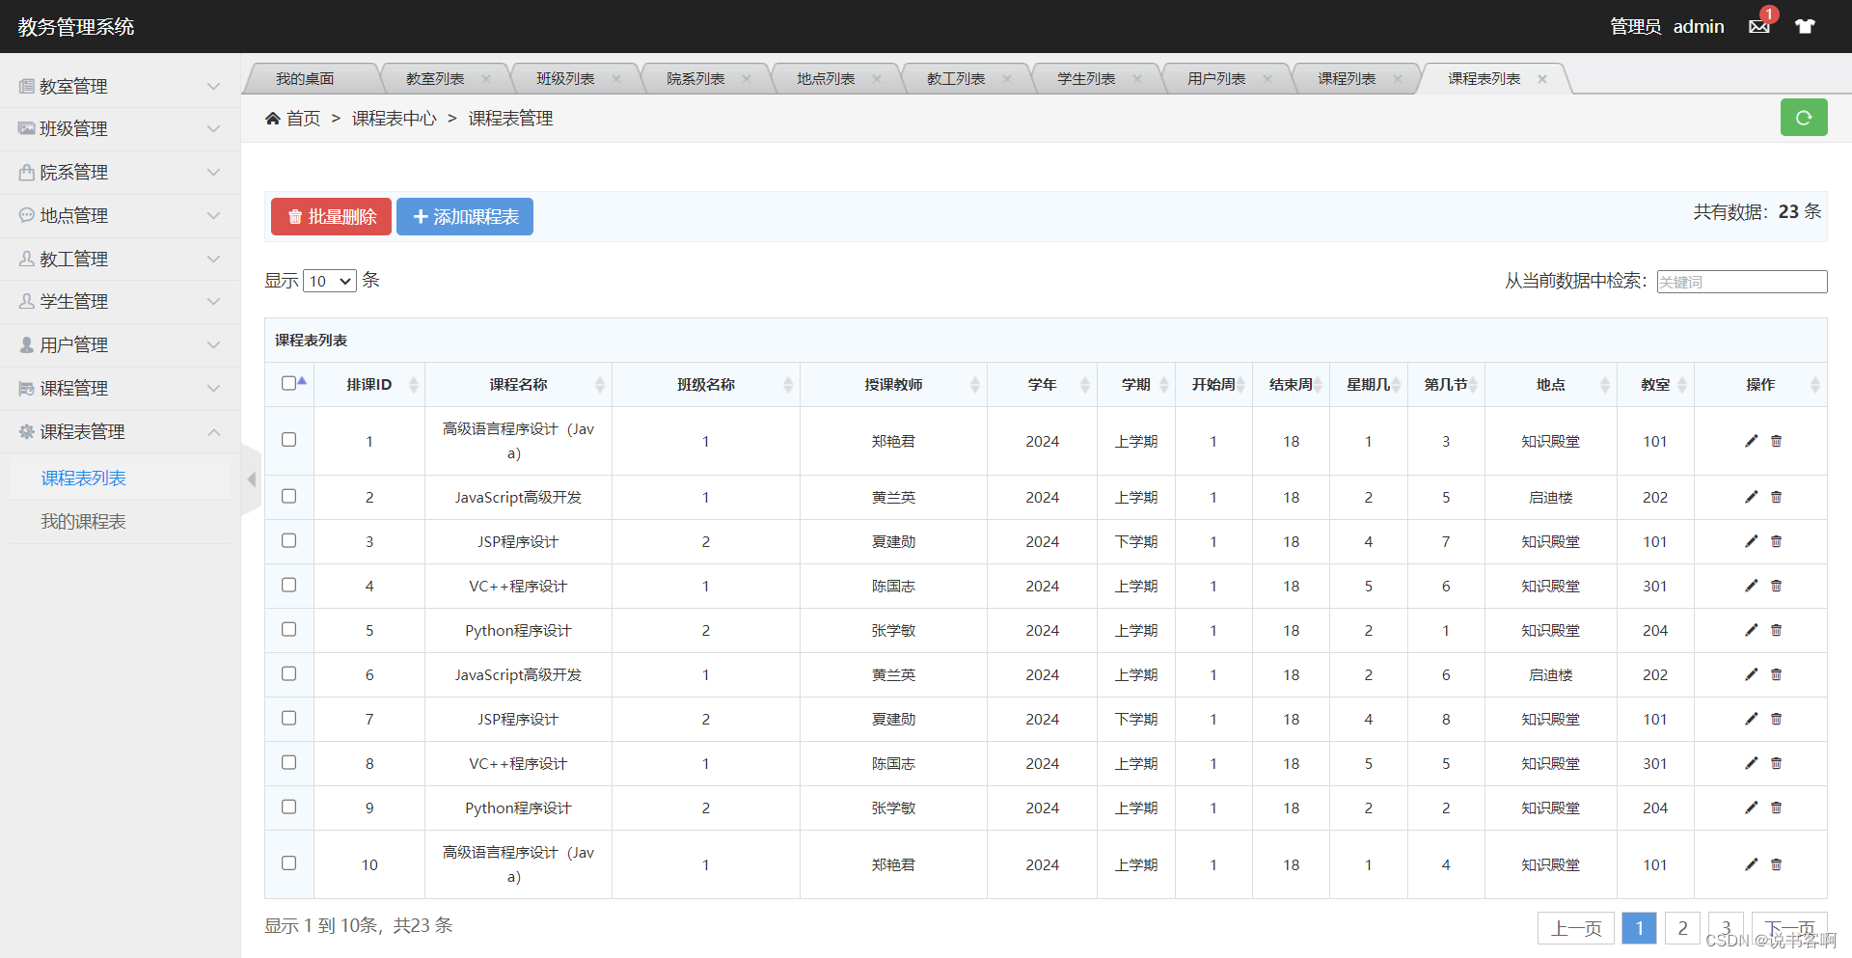1852x958 pixels.
Task: Check the box for row ID 2
Action: point(288,496)
